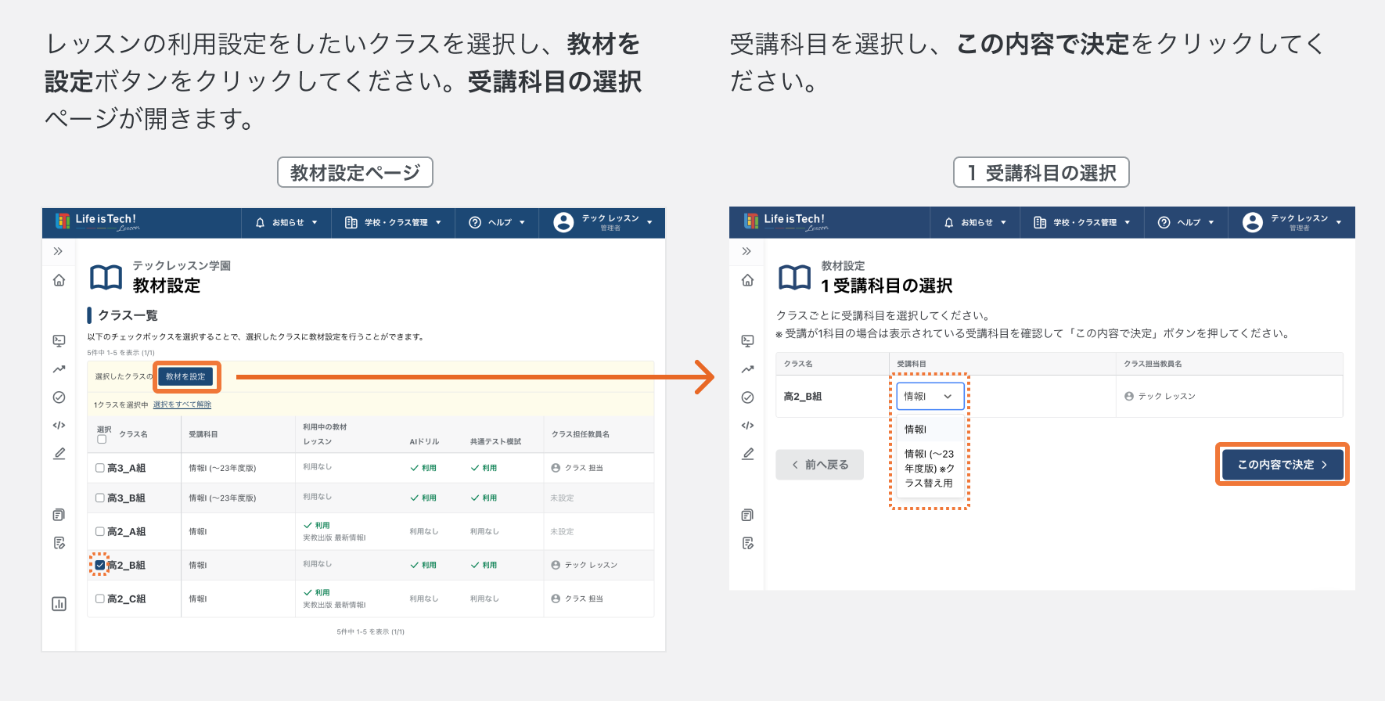Toggle the select-all checkbox in the table header

point(102,440)
